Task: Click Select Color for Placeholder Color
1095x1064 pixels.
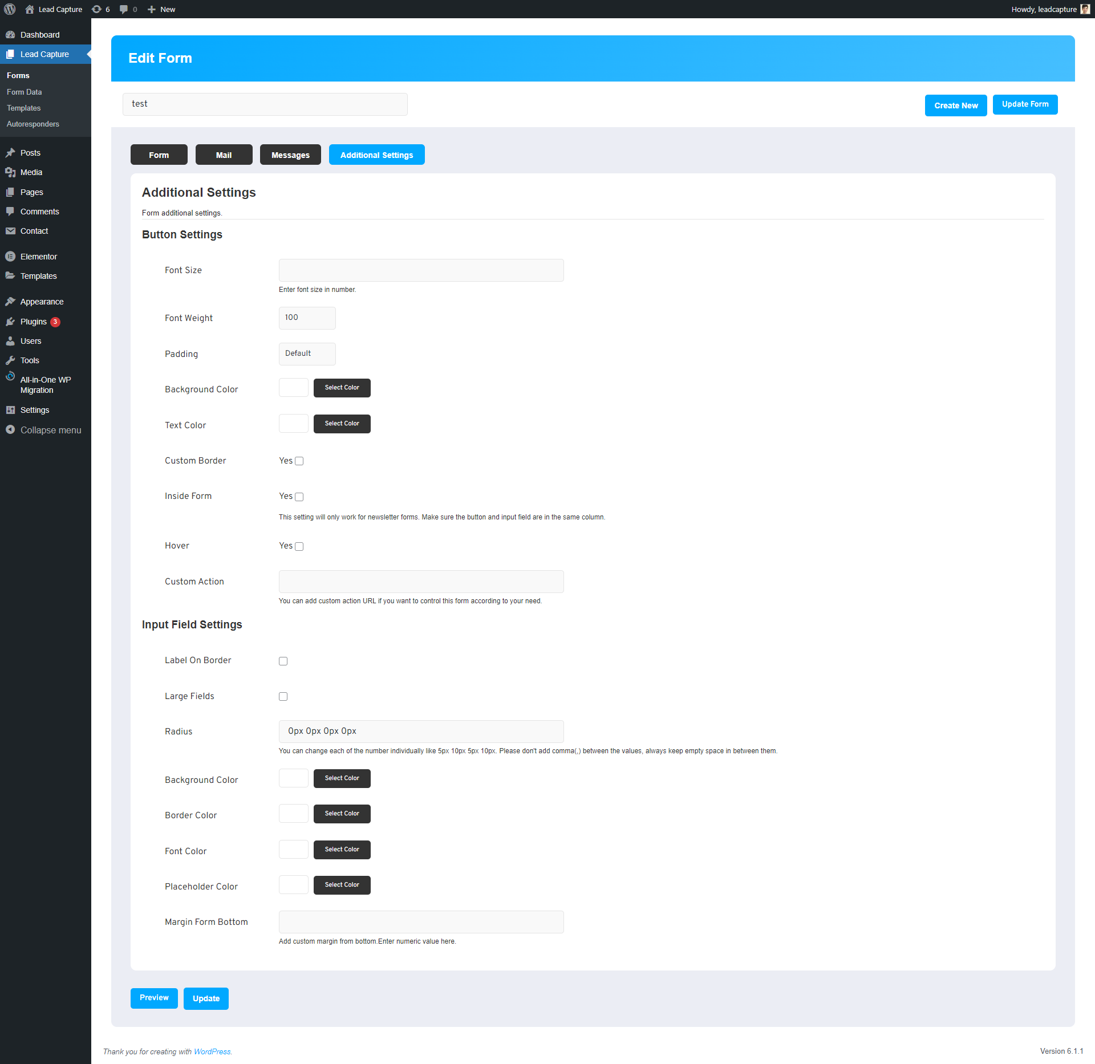Action: click(342, 885)
